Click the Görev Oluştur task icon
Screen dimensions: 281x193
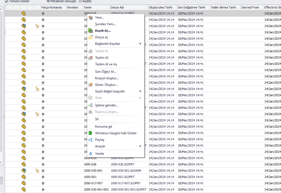click(x=91, y=85)
